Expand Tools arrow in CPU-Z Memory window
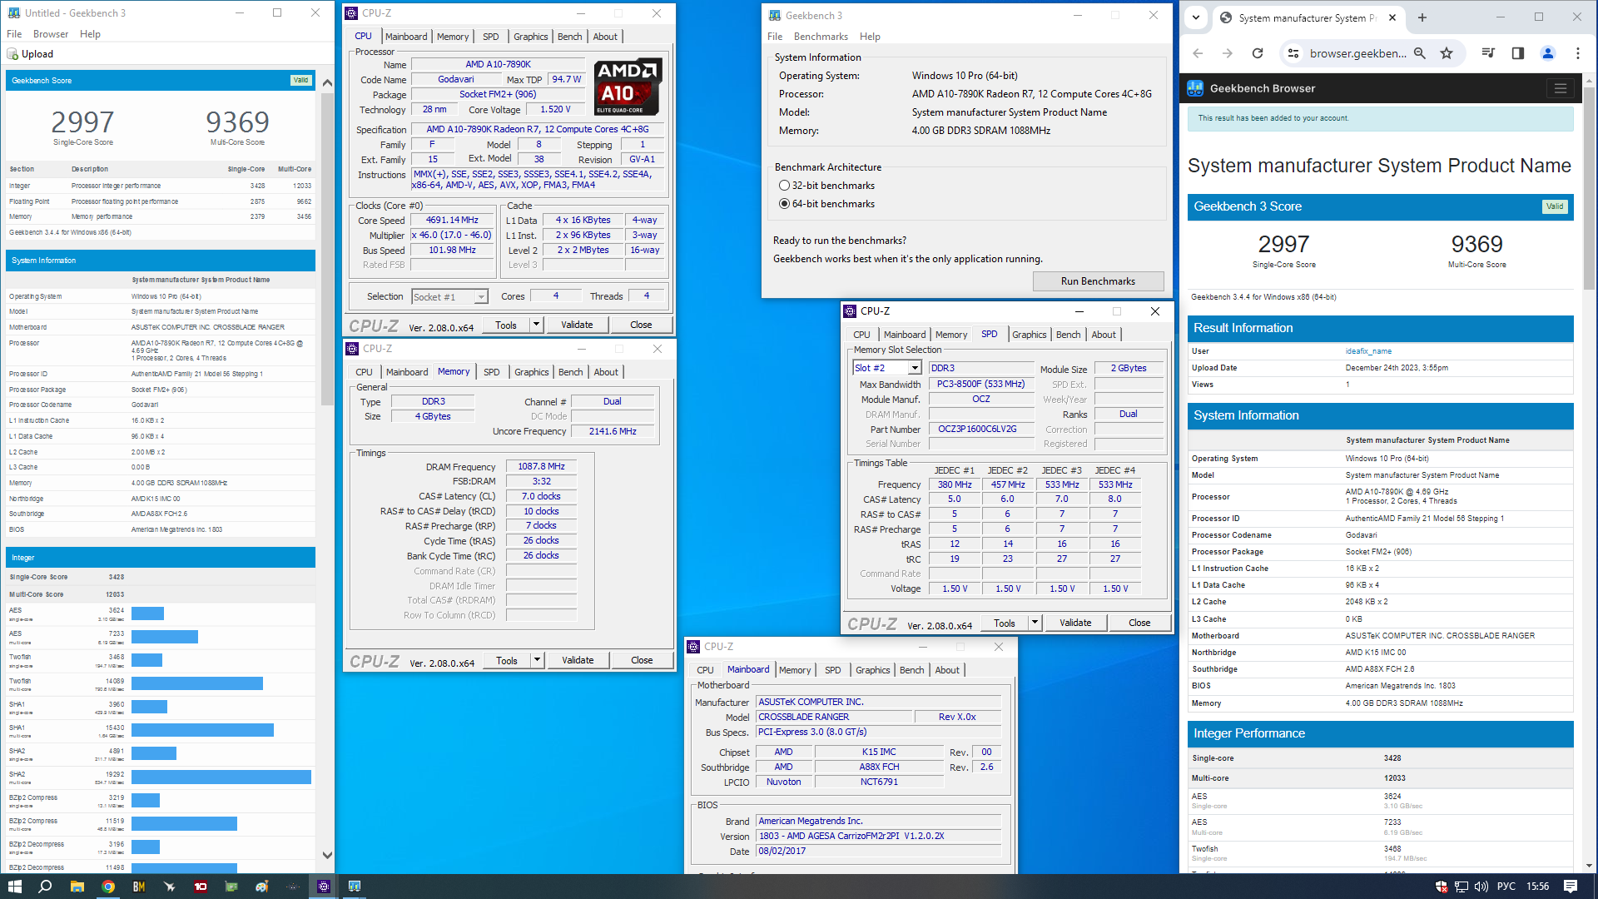This screenshot has width=1598, height=899. (538, 660)
